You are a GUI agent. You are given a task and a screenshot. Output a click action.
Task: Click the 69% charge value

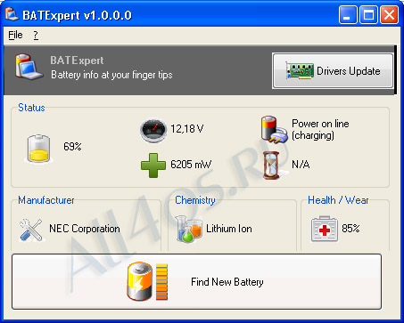pos(72,147)
